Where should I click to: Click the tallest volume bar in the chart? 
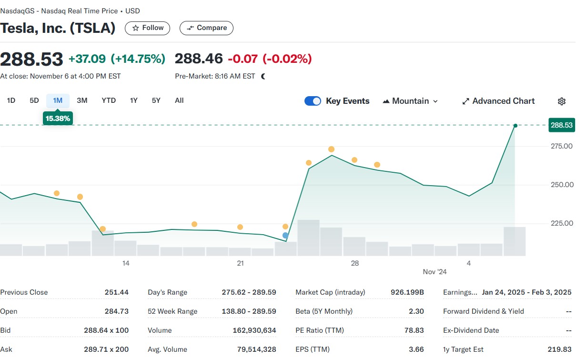[308, 238]
